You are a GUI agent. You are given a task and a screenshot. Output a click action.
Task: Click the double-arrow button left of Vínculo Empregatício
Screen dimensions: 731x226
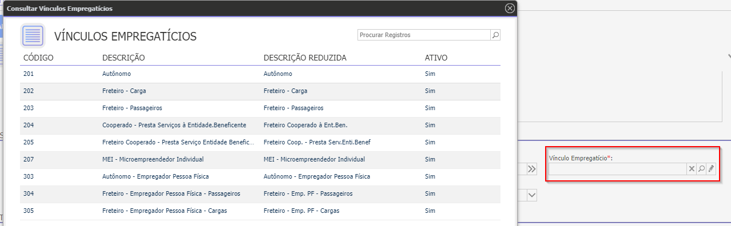532,169
